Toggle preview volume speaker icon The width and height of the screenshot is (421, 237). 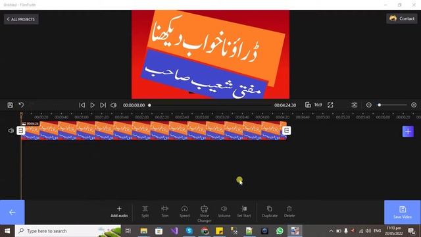(114, 105)
